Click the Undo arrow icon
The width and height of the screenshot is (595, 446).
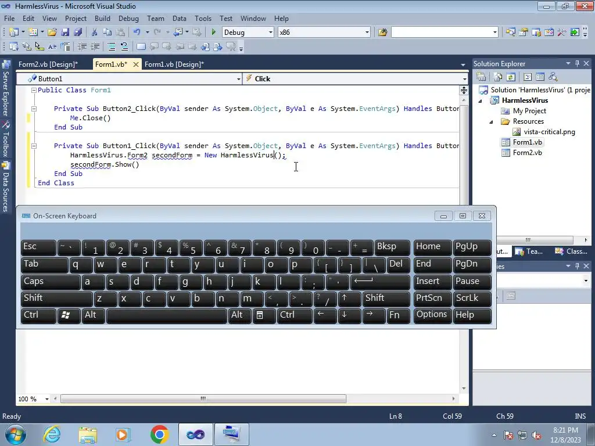137,33
